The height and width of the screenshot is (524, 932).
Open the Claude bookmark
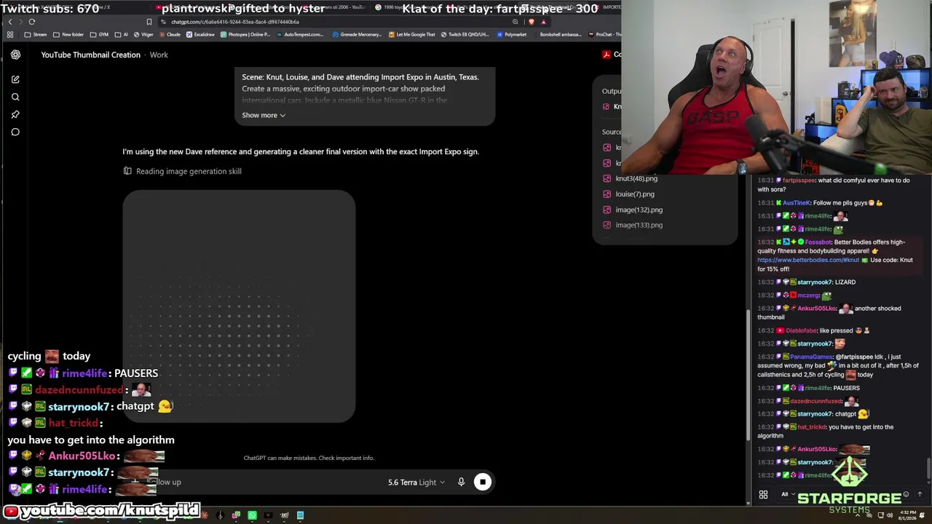pyautogui.click(x=170, y=34)
